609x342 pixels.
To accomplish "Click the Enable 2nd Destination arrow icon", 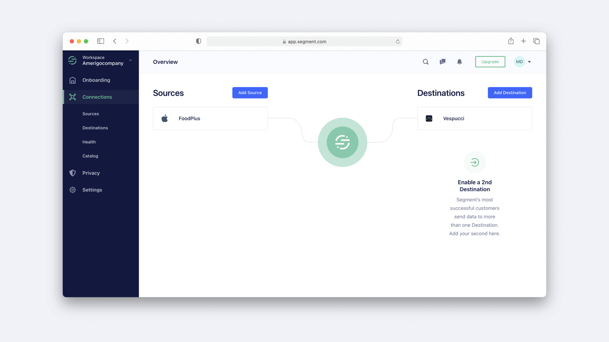I will (x=474, y=162).
